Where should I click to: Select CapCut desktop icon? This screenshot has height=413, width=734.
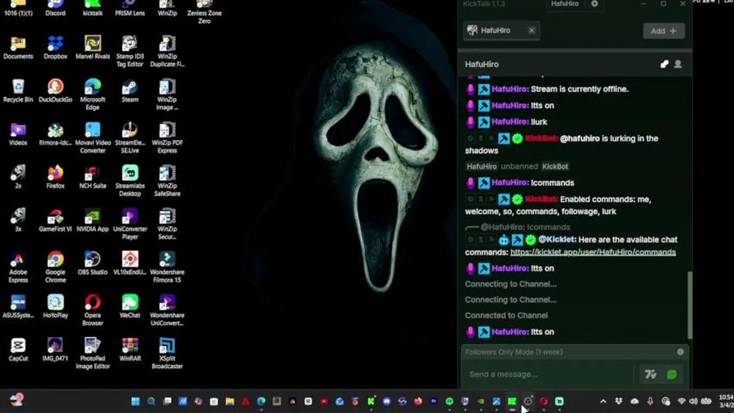[x=18, y=349]
